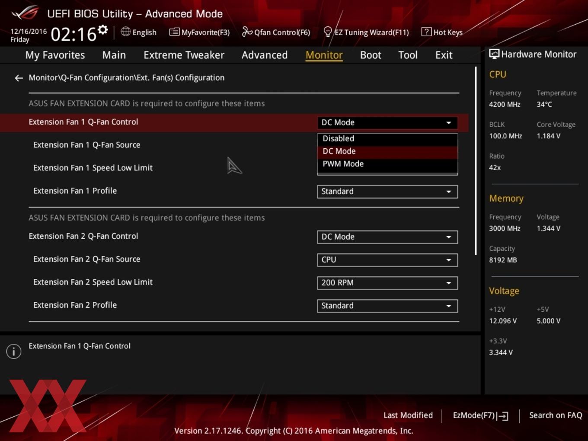
Task: Click memory capacity value 8192 MB
Action: tap(503, 260)
